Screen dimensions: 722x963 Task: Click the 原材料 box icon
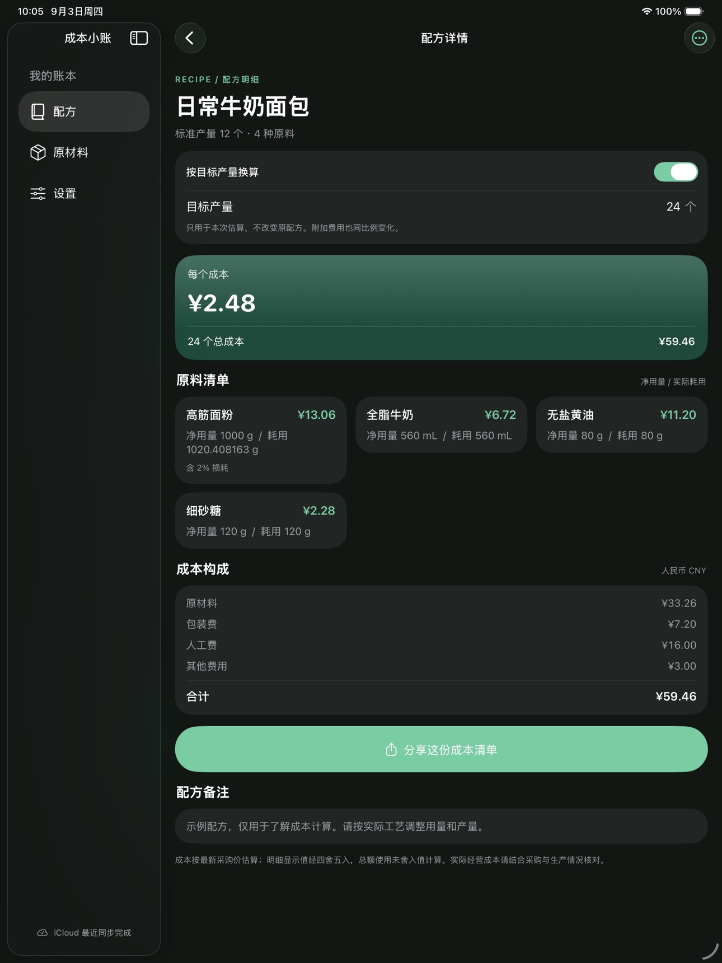click(x=38, y=152)
